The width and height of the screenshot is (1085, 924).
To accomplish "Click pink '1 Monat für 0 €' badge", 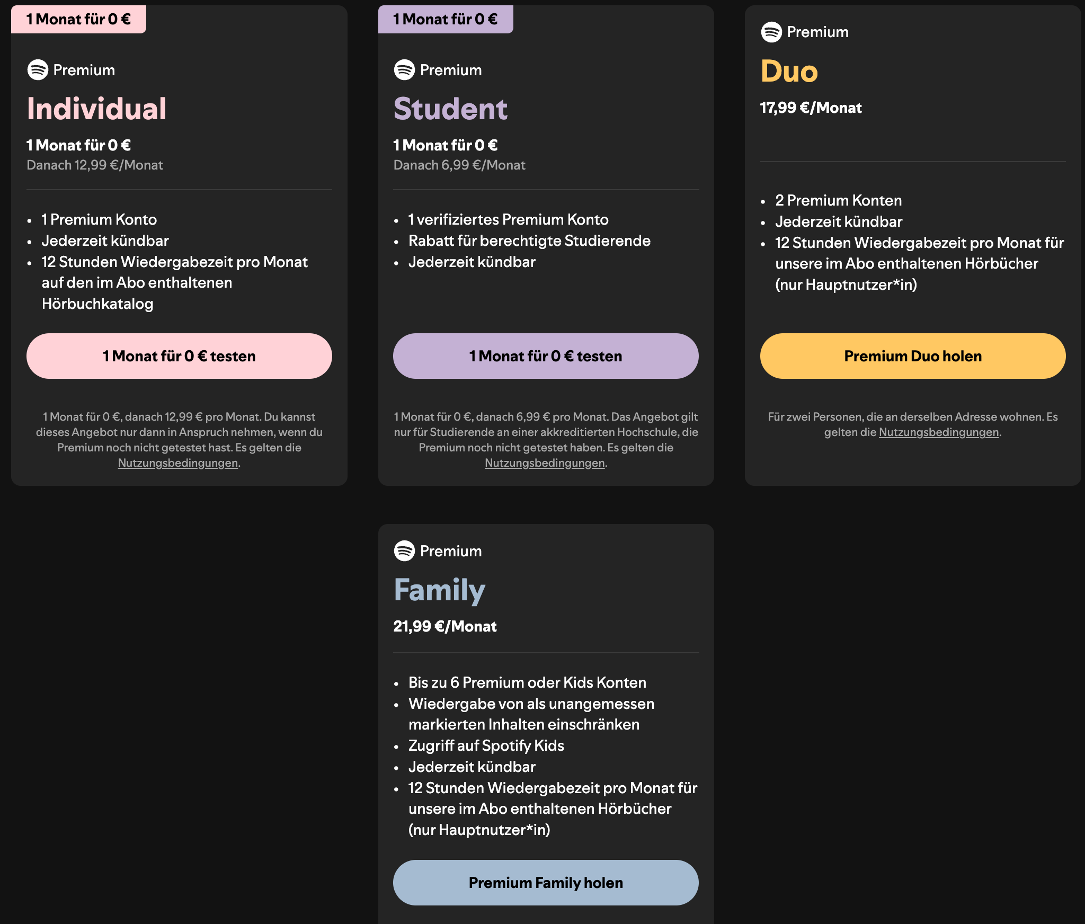I will 78,20.
